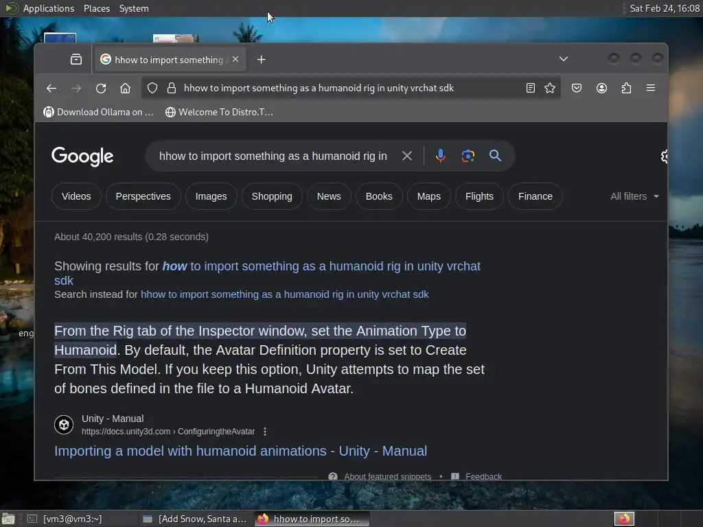Image resolution: width=703 pixels, height=527 pixels.
Task: Open the corrected 'how to import' suggestion link
Action: tap(267, 273)
